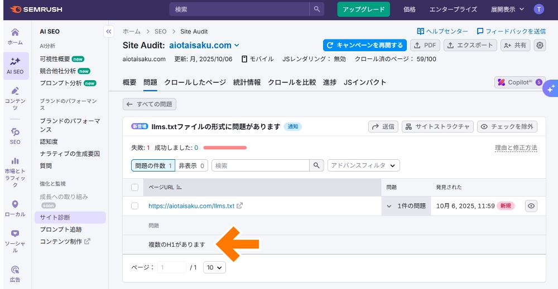Switch to the クロールしたページ tab
This screenshot has height=289, width=558.
click(195, 82)
